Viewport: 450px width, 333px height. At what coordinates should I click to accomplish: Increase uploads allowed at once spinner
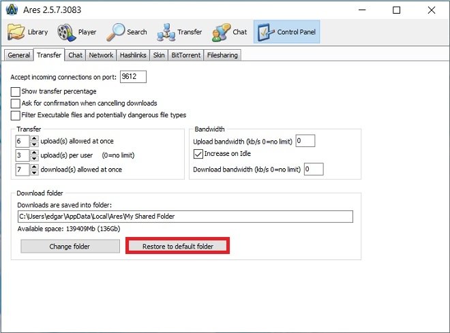coord(34,138)
